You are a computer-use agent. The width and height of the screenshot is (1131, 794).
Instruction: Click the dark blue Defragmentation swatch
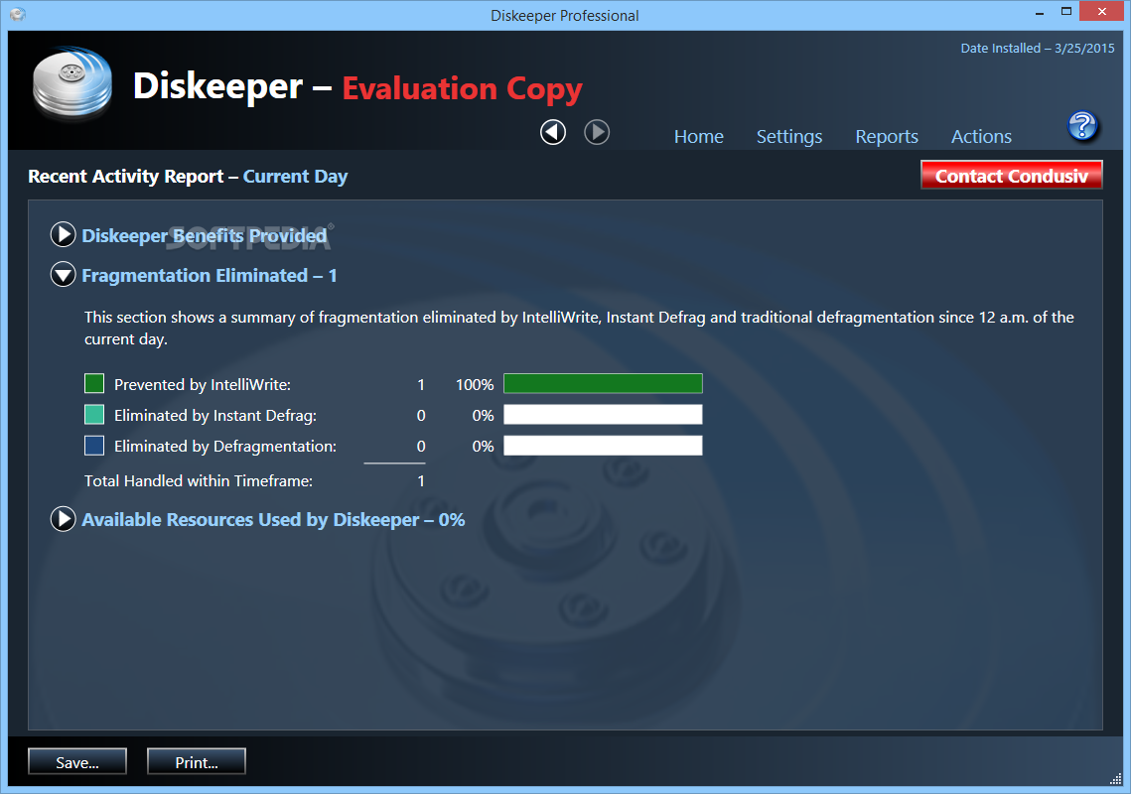point(94,445)
